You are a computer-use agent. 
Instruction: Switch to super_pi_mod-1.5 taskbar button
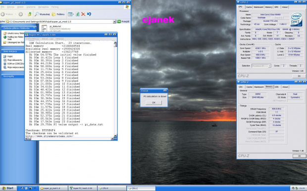(x=53, y=188)
